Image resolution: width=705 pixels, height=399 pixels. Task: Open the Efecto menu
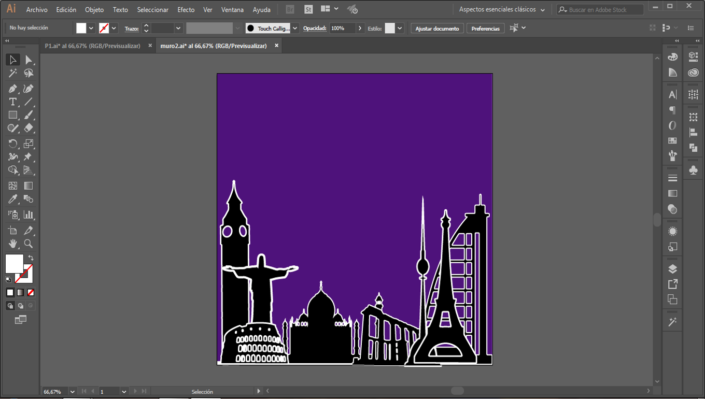pos(186,9)
